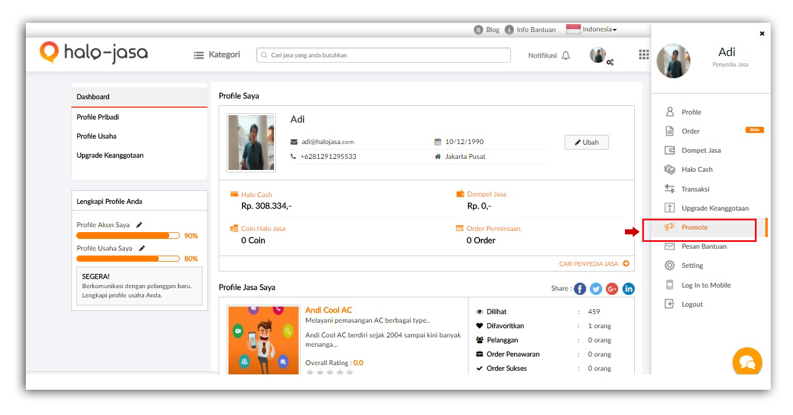793x415 pixels.
Task: Click the Setting gear icon
Action: click(670, 265)
